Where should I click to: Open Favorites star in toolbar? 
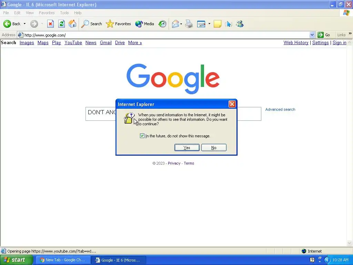(110, 24)
